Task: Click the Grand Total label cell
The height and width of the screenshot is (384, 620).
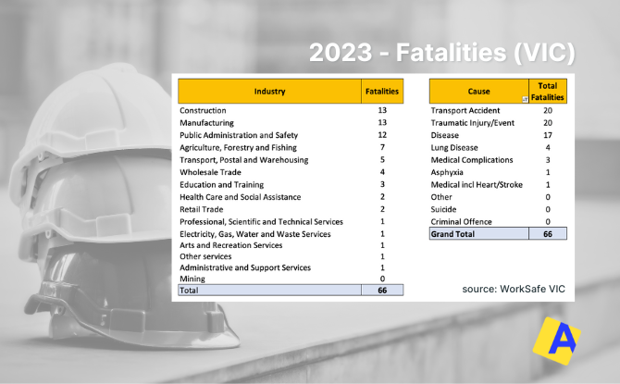Action: click(479, 234)
